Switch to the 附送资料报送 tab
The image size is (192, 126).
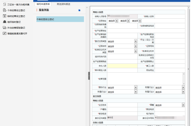pos(63,4)
